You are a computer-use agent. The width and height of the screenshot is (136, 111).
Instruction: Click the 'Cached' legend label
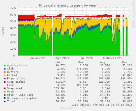[12, 75]
